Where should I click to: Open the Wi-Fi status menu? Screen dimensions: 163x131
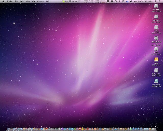click(123, 1)
